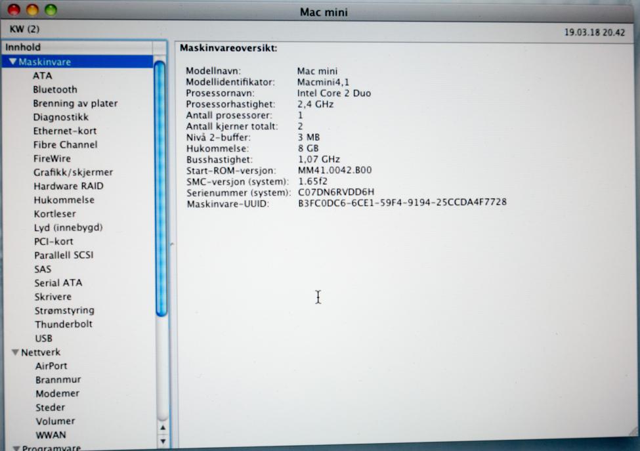Open Skrivere section
640x451 pixels.
coord(53,297)
